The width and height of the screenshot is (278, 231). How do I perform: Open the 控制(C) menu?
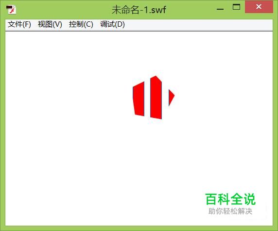click(81, 24)
